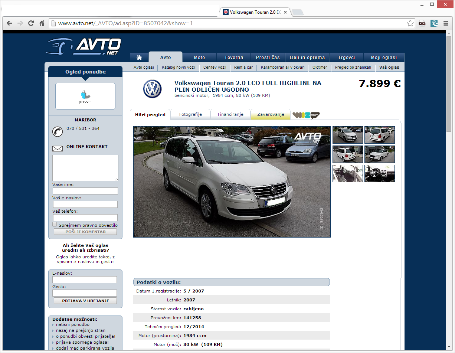Open the WIZ logo tab
Screen dimensions: 455x353
306,115
